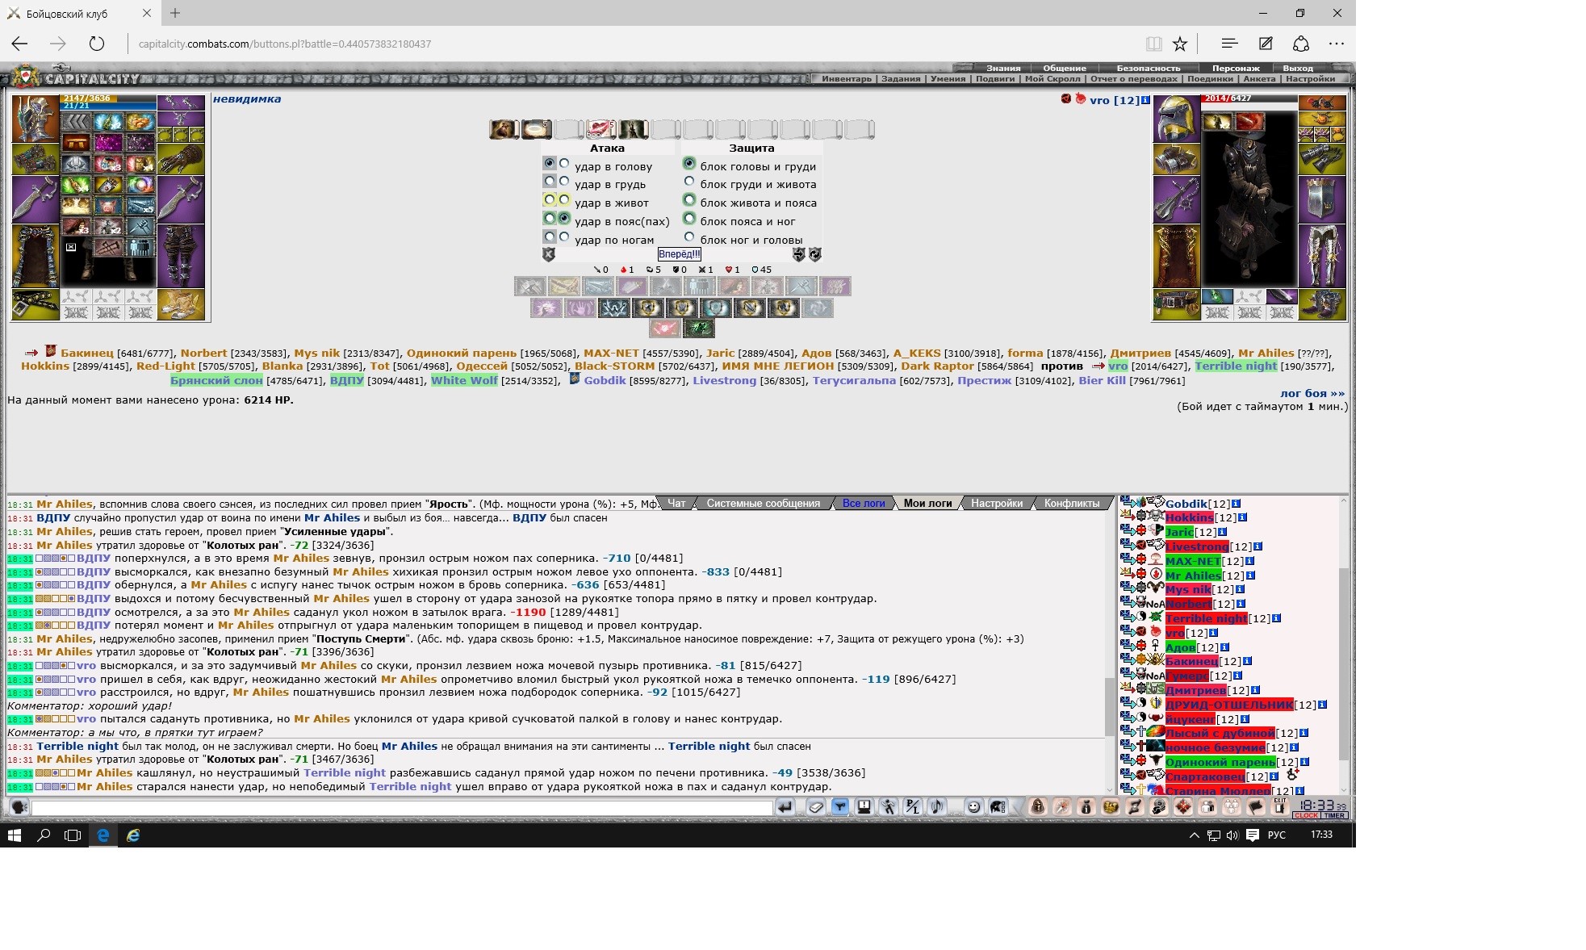Screen dimensions: 1586x950
Task: Click the swap-arrows shield icon below defense options
Action: coord(798,254)
